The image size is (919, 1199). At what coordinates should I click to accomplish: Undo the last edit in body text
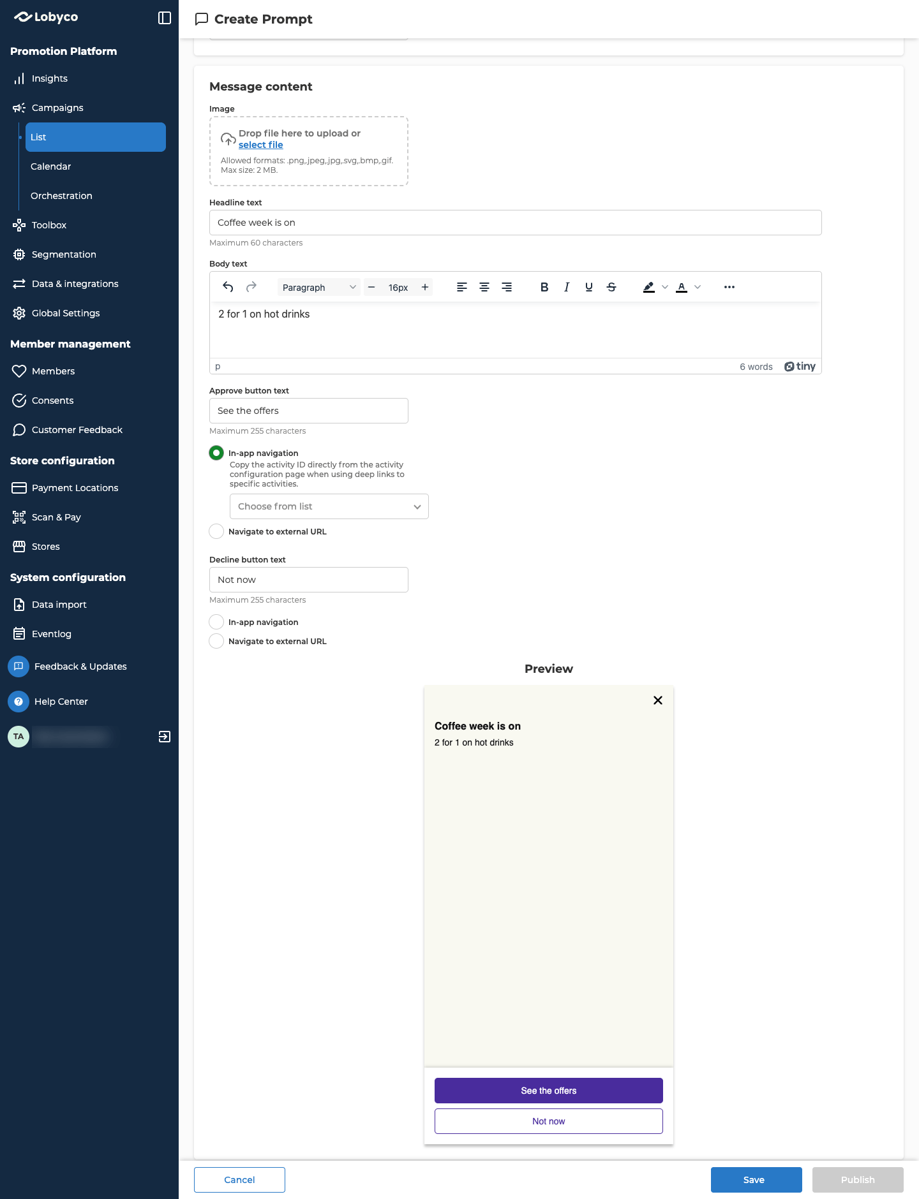(x=228, y=287)
